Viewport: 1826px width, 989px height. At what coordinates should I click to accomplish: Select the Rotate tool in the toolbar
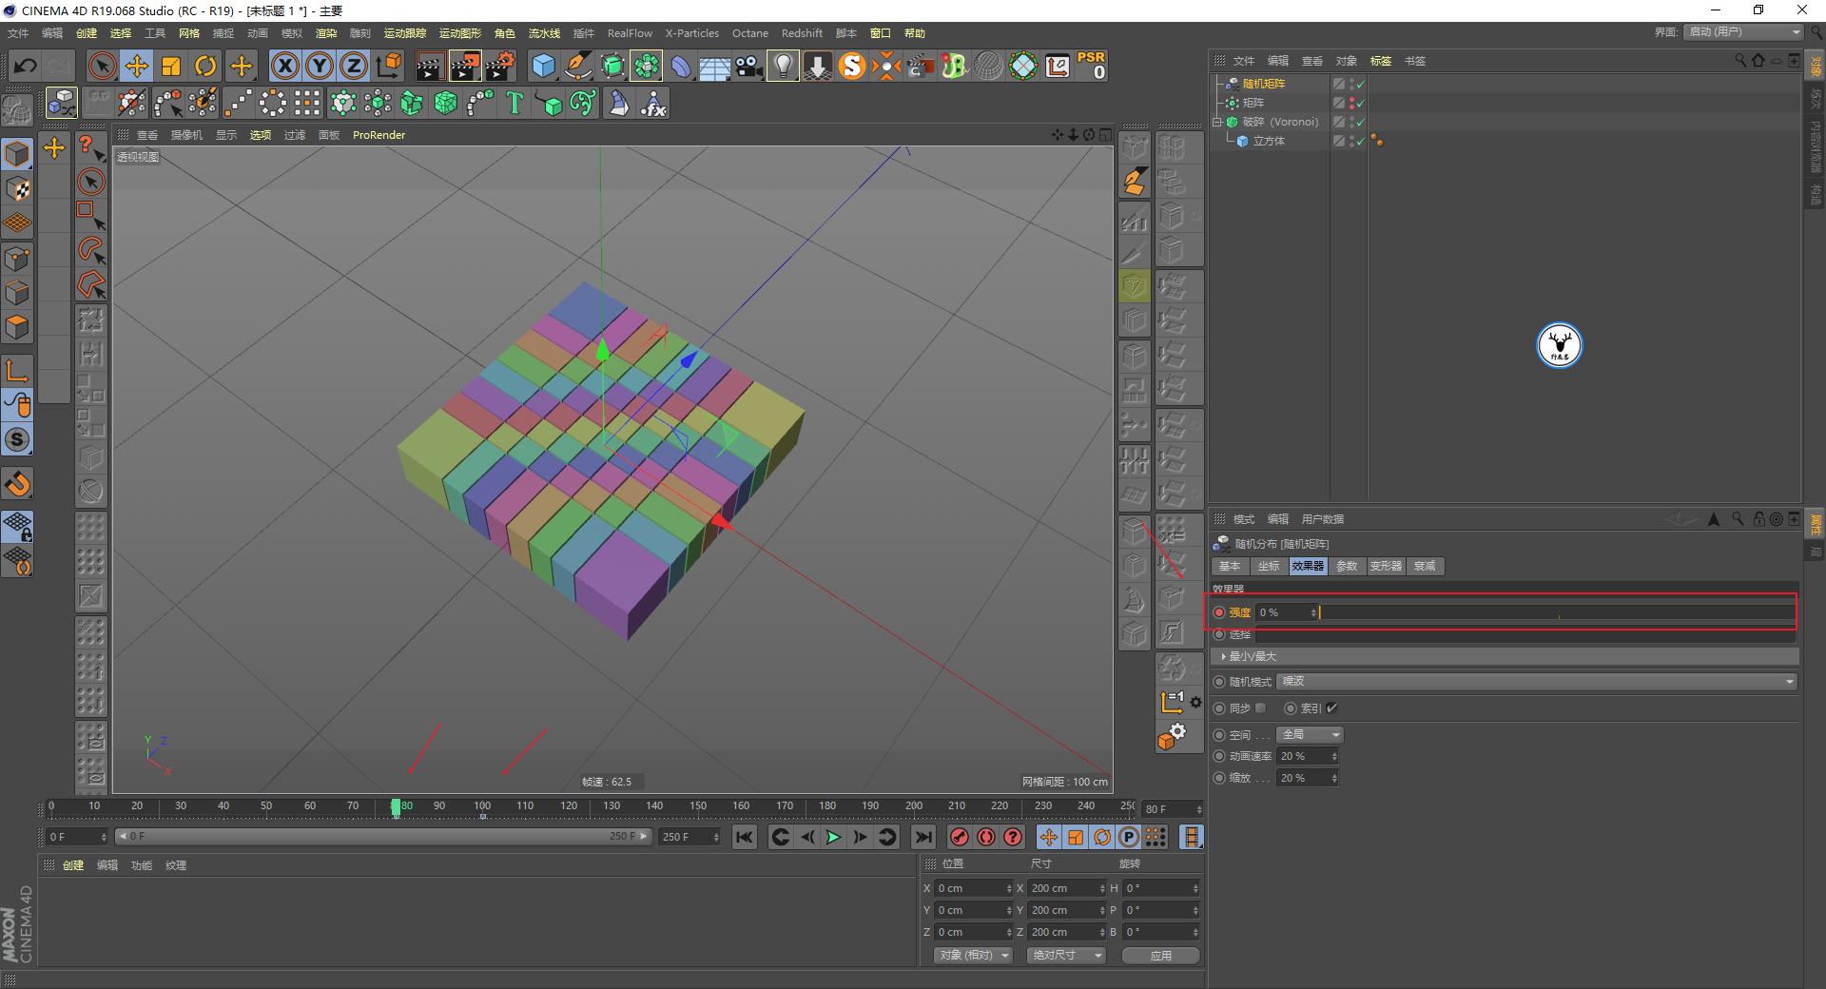(x=205, y=66)
